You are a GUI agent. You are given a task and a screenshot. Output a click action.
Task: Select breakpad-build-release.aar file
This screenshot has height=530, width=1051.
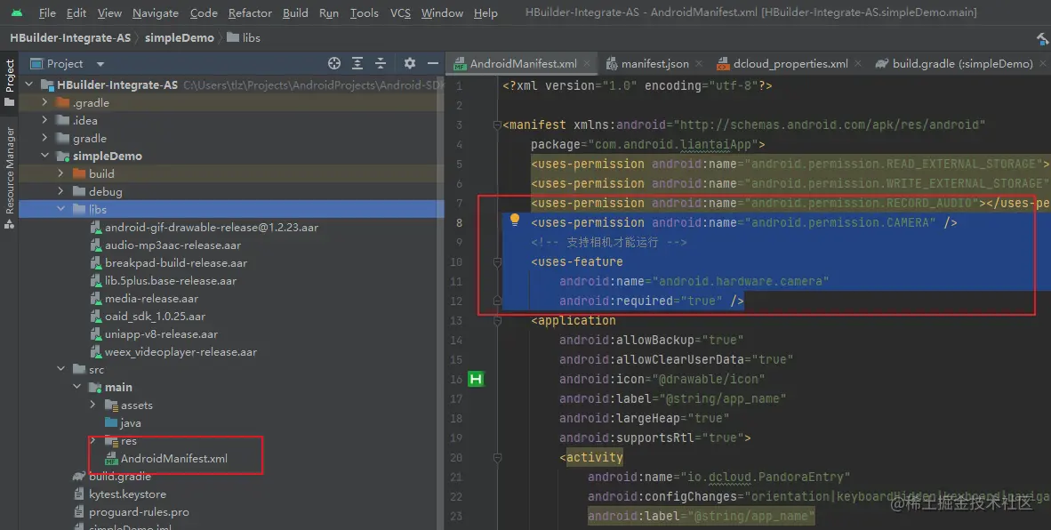pyautogui.click(x=169, y=262)
